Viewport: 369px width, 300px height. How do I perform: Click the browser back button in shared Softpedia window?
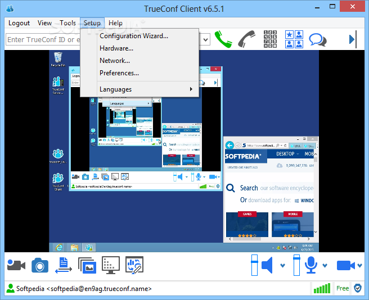click(x=229, y=146)
